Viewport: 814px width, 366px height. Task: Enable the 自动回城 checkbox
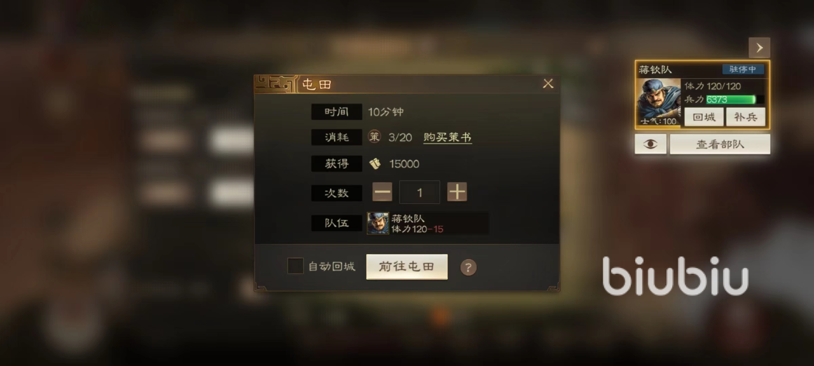pyautogui.click(x=295, y=266)
